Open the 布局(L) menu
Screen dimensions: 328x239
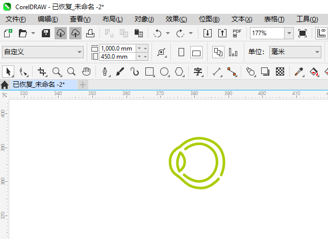[112, 19]
